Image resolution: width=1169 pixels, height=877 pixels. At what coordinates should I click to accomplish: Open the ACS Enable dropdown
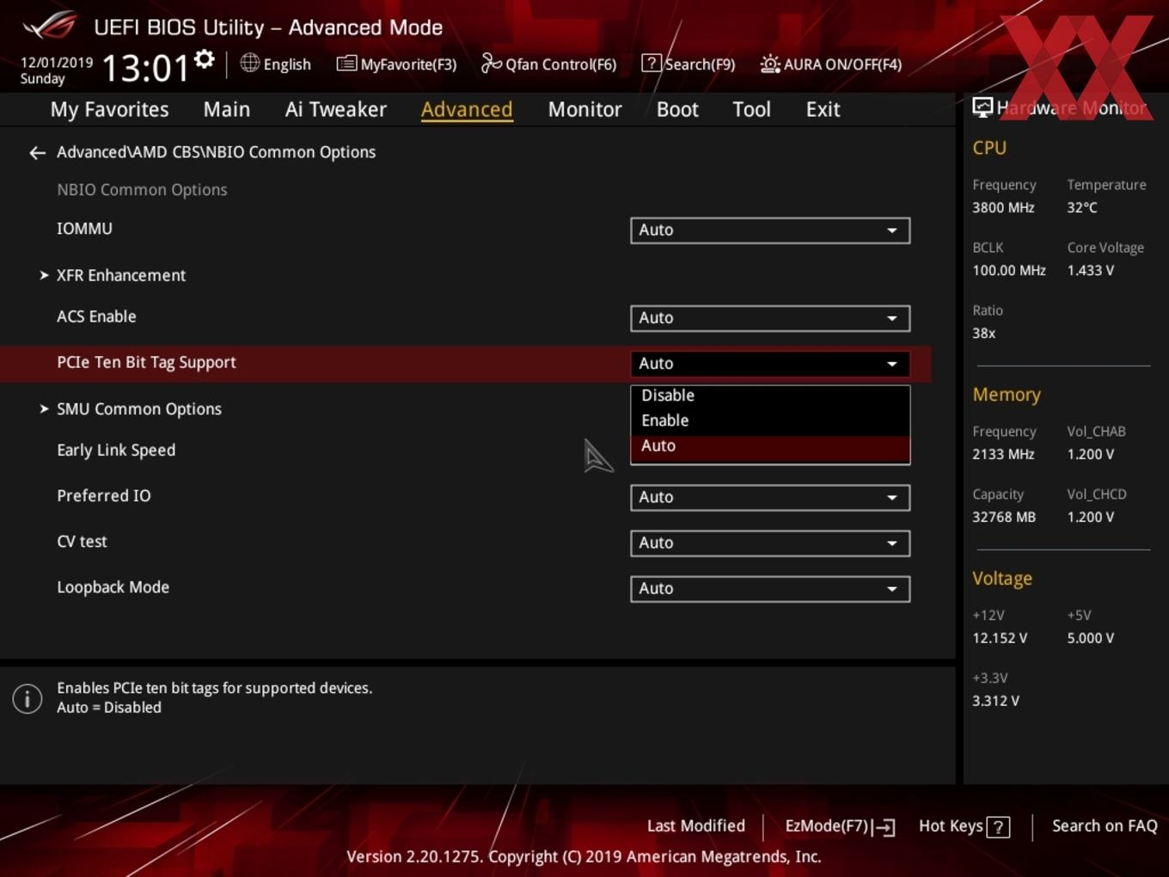tap(770, 318)
